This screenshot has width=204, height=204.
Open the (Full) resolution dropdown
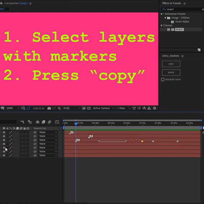71,108
